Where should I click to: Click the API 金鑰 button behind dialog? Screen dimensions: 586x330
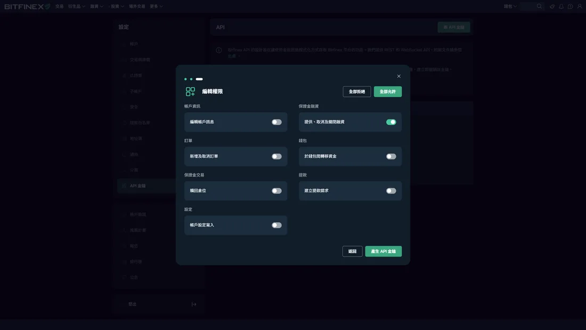[x=454, y=27]
